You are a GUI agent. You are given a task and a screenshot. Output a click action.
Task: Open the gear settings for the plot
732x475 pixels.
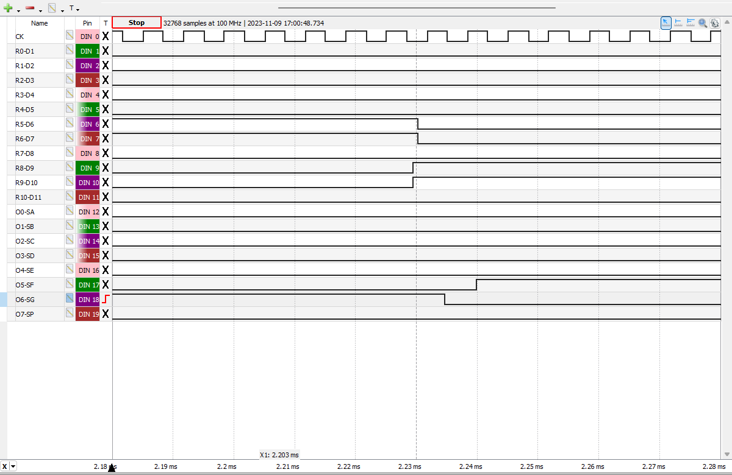714,23
